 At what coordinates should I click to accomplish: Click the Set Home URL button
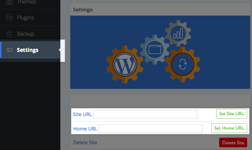tap(229, 128)
